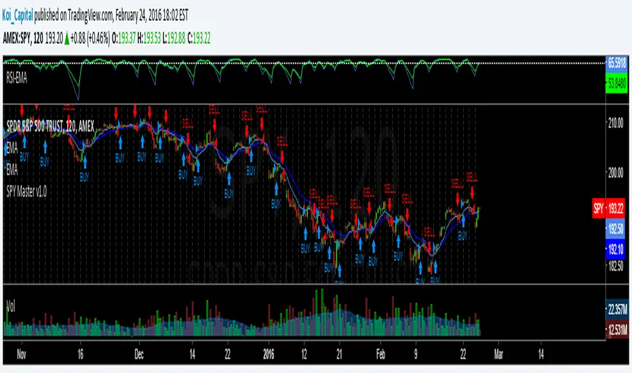Select the SPY Master v1.0 indicator label

click(26, 191)
